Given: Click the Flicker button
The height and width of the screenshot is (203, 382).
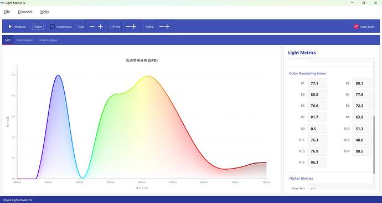Looking at the screenshot, I should [38, 27].
